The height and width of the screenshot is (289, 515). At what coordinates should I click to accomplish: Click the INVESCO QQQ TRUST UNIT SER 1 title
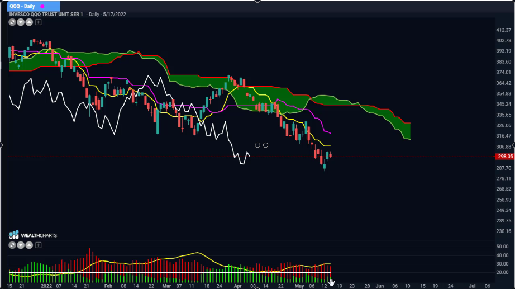pos(46,15)
